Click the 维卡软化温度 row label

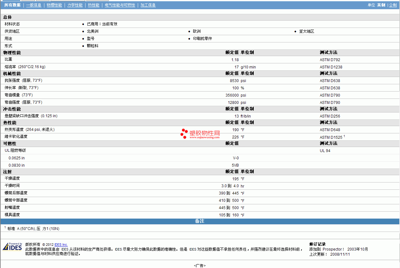[16, 137]
